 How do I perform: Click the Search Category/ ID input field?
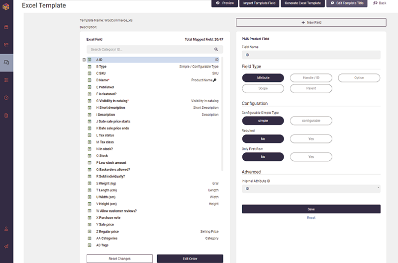[149, 50]
